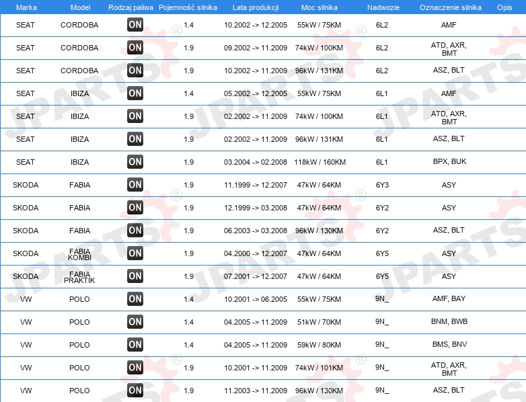Click production dates 05.2002 -> 12.2005
526x402 pixels.
pyautogui.click(x=256, y=93)
